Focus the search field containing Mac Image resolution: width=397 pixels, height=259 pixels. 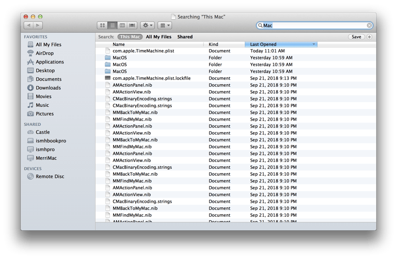tap(314, 25)
